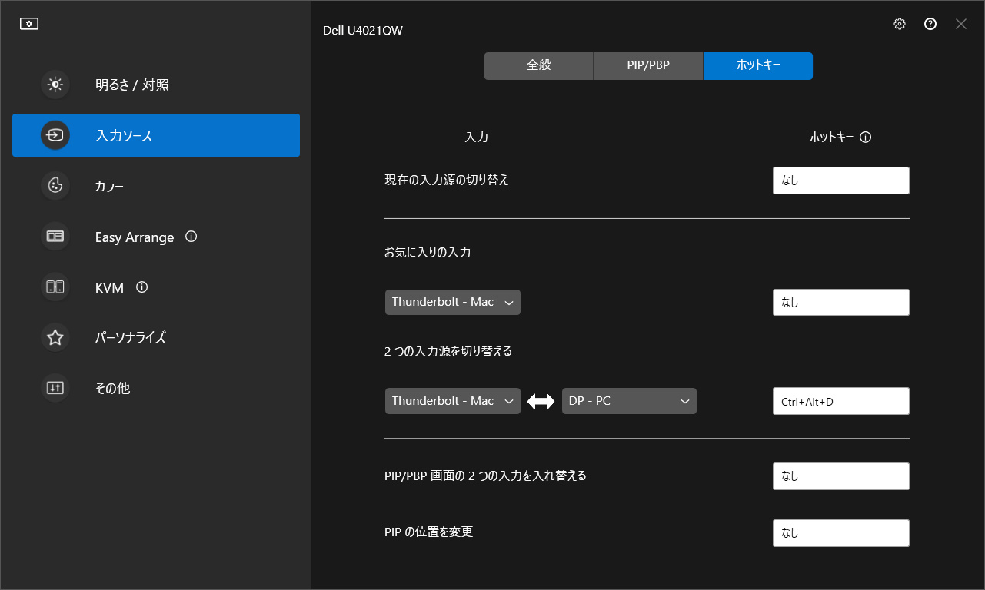Click the Easy Arrange layout icon

click(x=55, y=237)
